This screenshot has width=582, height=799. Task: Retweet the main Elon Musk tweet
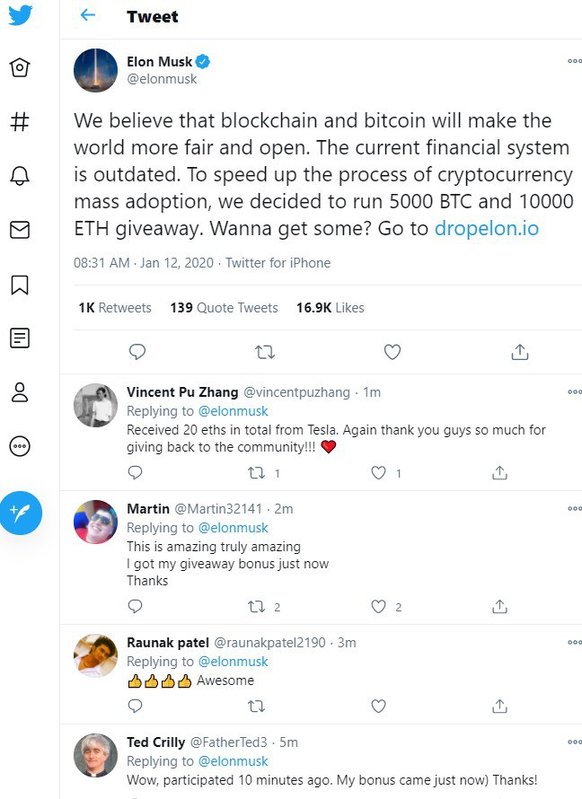coord(265,352)
